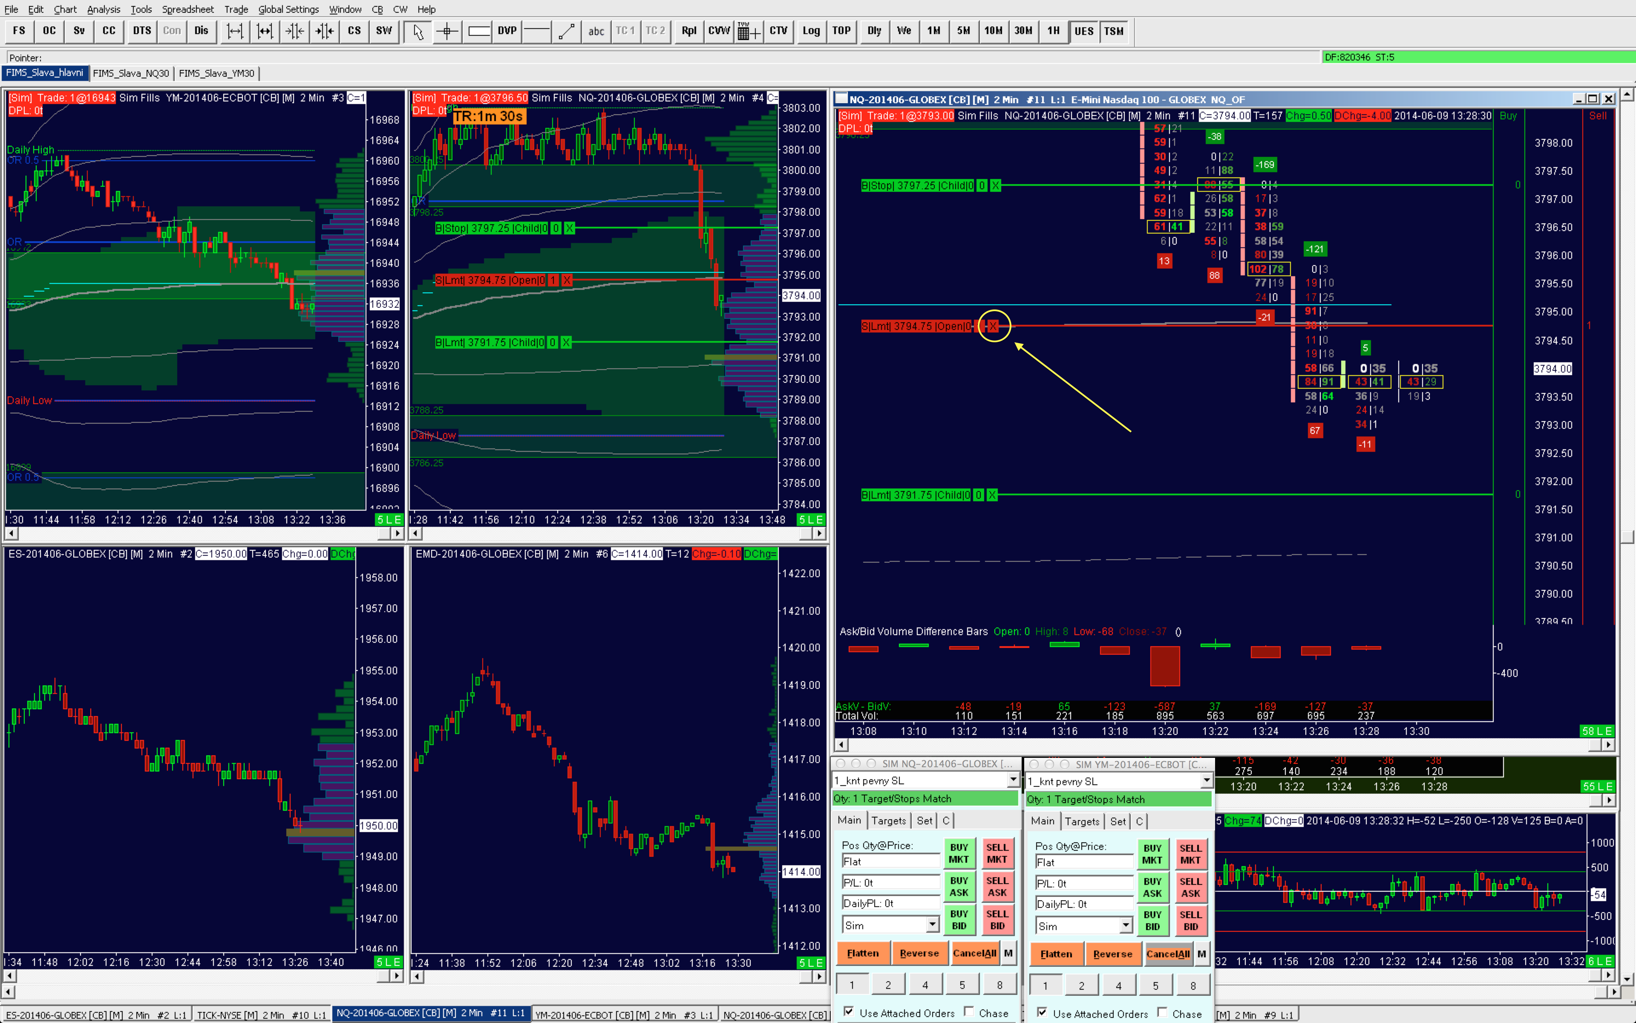Activate the crosshair chart tool
The width and height of the screenshot is (1636, 1023).
(x=447, y=31)
